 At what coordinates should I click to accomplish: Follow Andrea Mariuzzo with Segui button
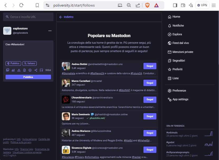(150, 133)
